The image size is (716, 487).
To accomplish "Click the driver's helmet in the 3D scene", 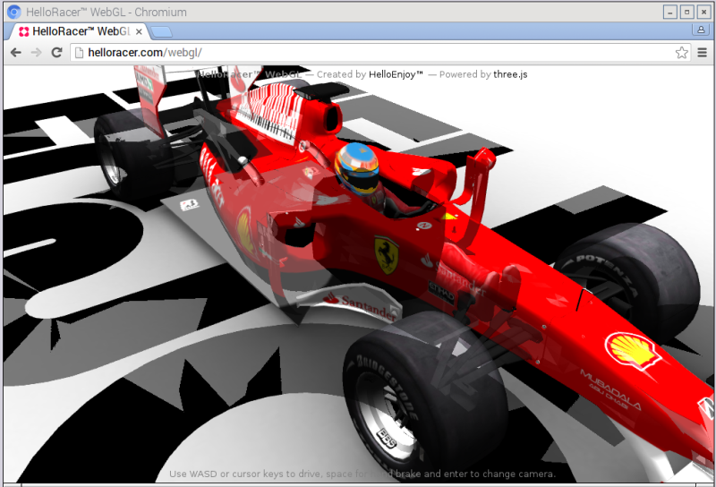I will coord(357,168).
